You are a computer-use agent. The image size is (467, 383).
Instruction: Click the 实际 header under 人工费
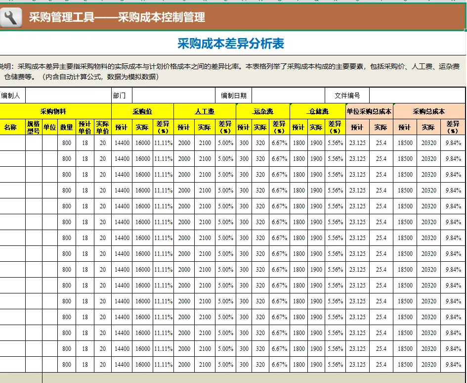pos(205,127)
